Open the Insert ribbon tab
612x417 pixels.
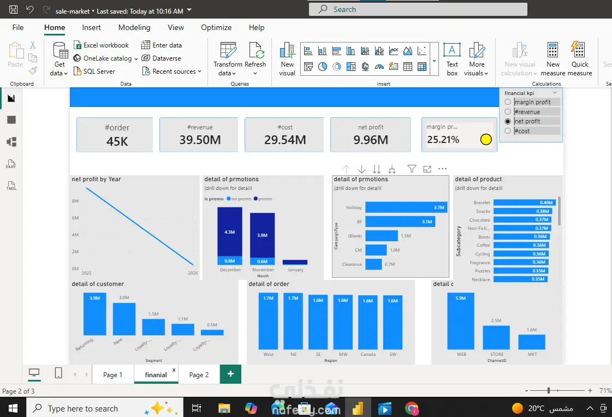click(x=91, y=27)
